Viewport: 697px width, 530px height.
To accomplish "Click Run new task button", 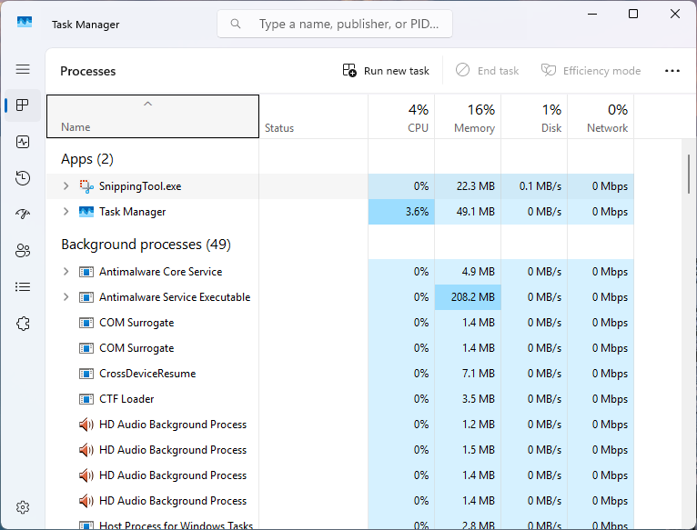I will [x=386, y=71].
